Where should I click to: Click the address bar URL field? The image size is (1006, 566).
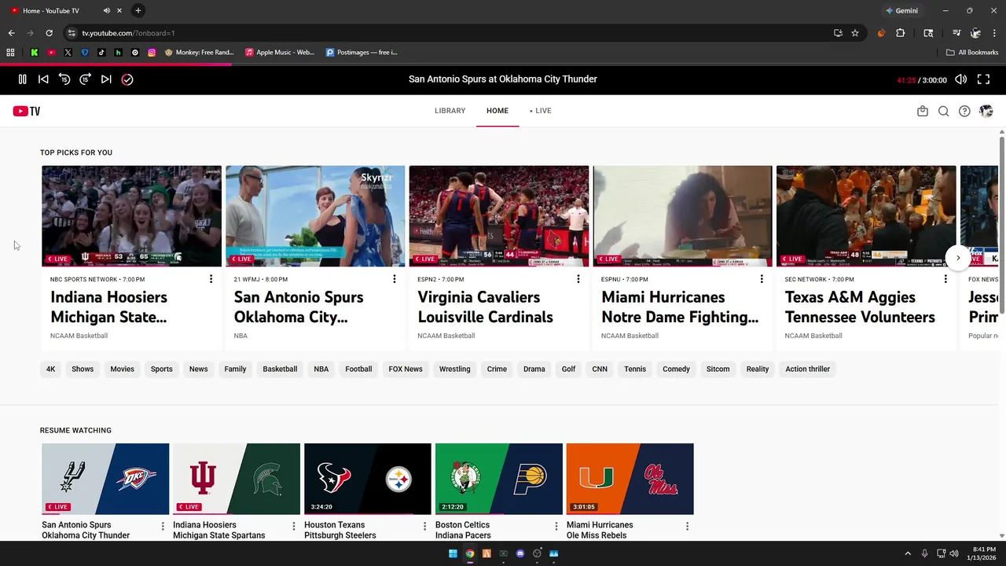coord(448,33)
